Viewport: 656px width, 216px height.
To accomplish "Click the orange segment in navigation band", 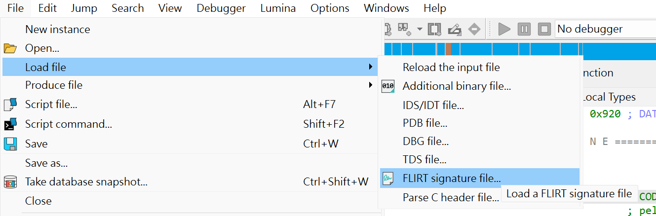I will click(448, 49).
